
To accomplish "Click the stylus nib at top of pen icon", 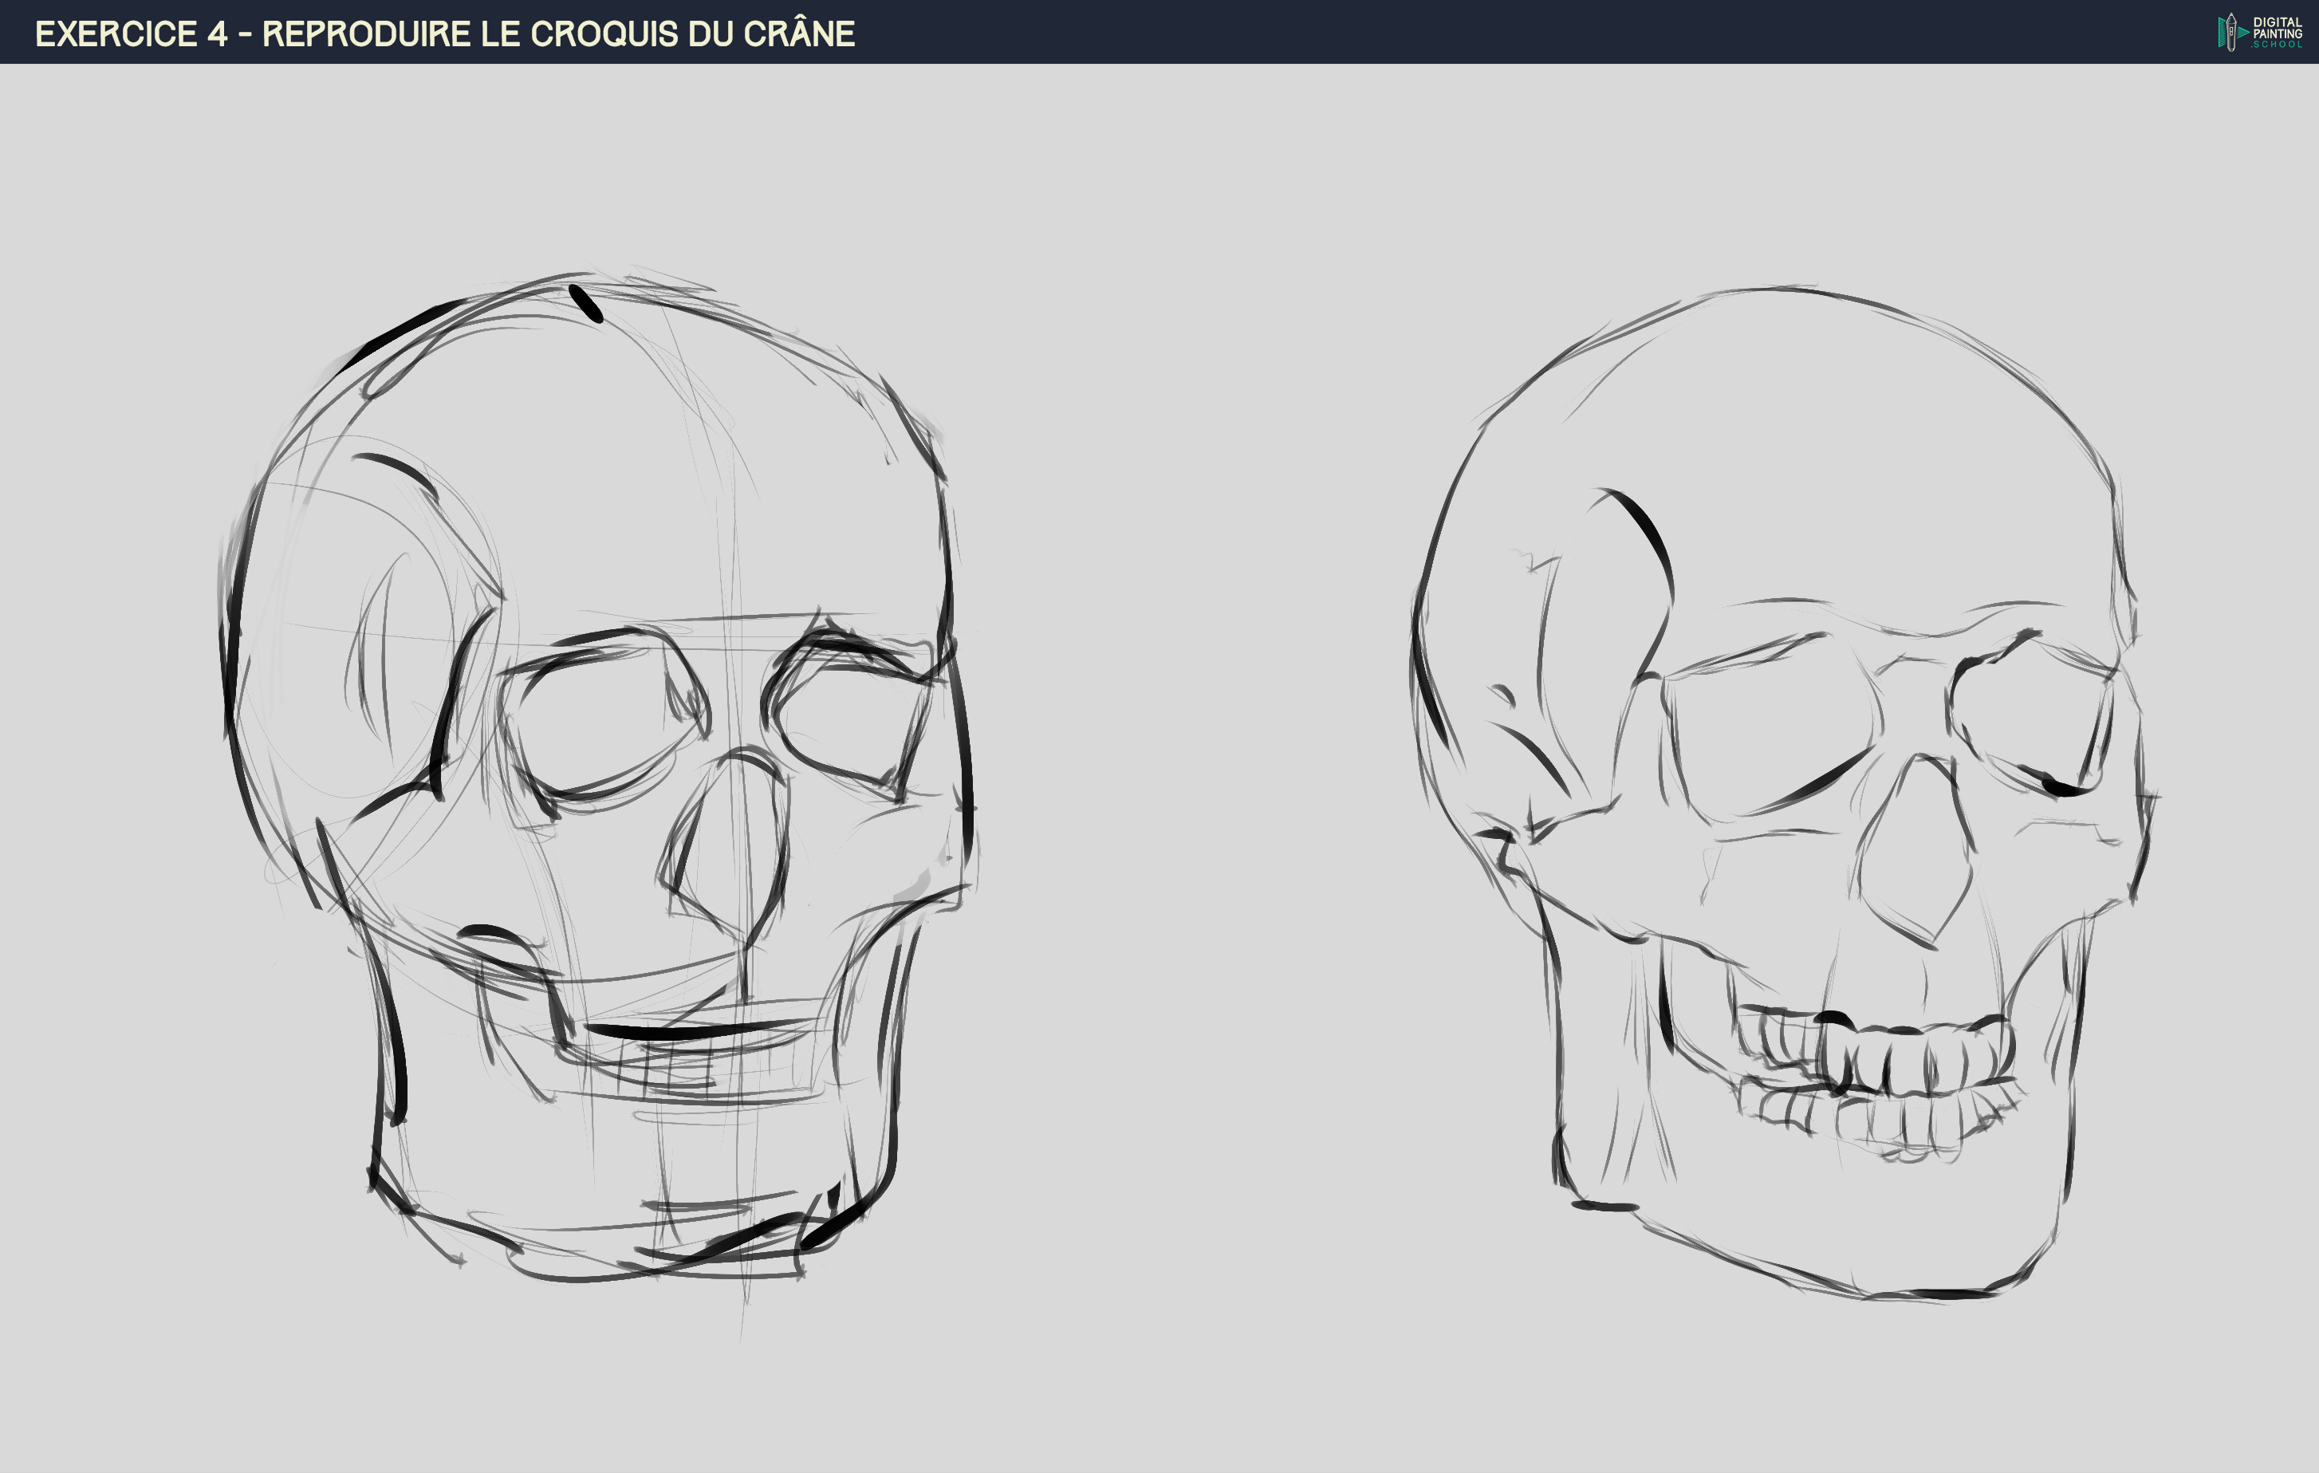I will [x=2231, y=17].
